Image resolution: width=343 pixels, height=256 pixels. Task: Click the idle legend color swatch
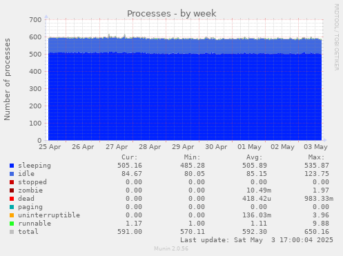[12, 174]
